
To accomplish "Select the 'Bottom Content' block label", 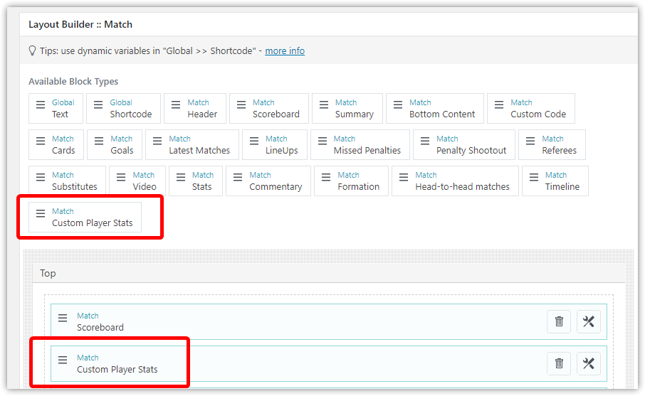I will pos(442,114).
